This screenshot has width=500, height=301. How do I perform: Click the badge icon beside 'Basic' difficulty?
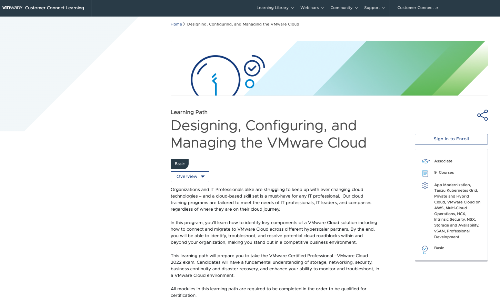425,250
